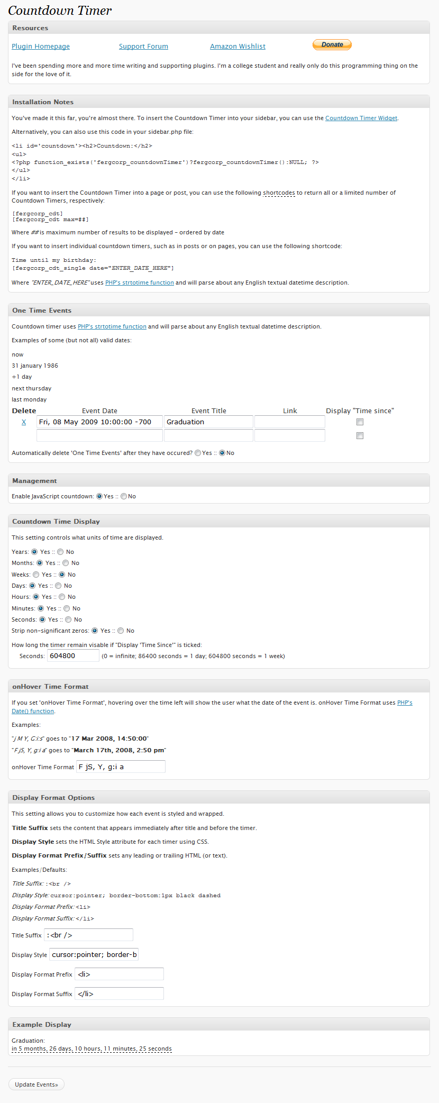
Task: Select Yes for Weeks display
Action: click(36, 575)
